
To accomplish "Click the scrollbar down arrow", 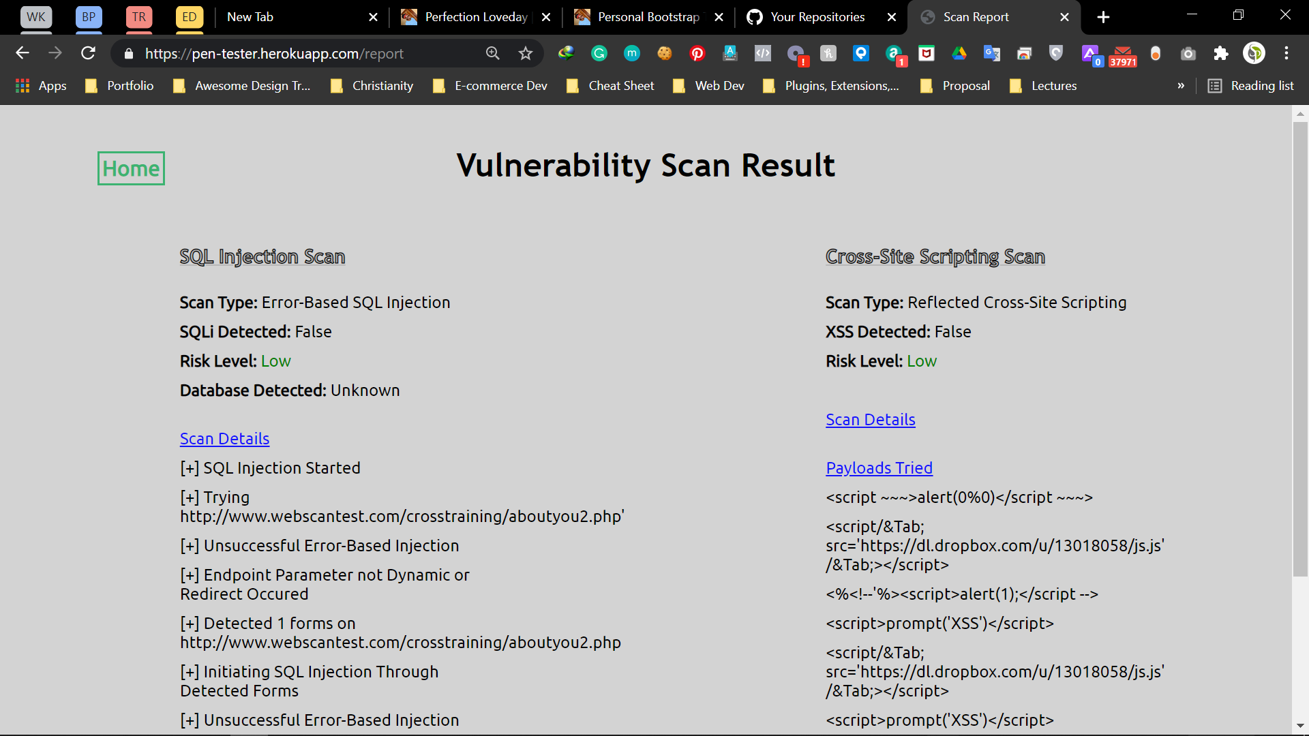I will (x=1300, y=726).
